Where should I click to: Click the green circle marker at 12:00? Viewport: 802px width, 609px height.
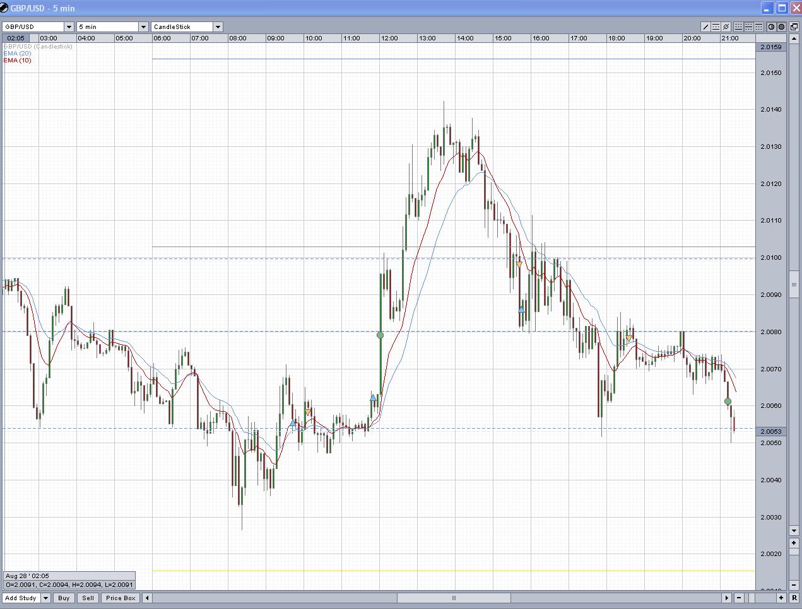click(x=380, y=335)
